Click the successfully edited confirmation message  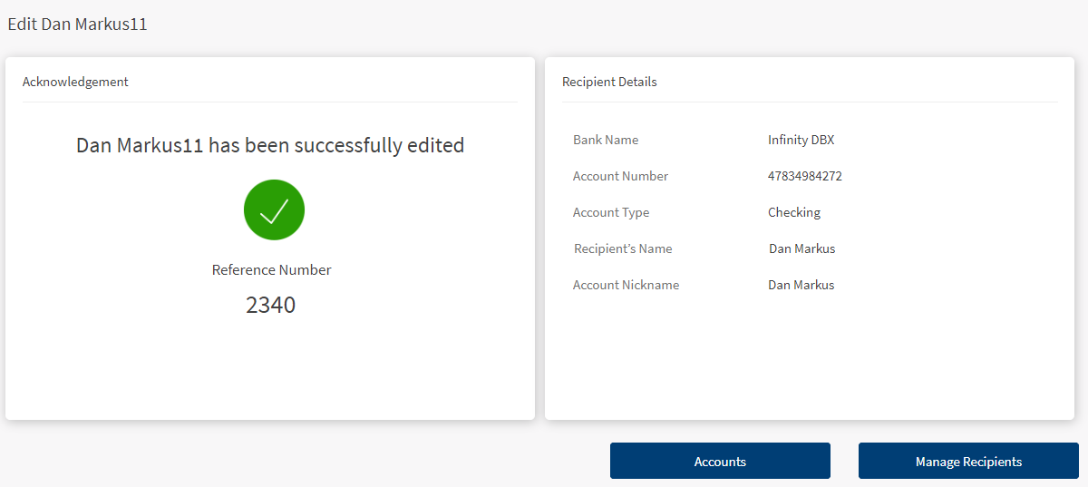point(270,145)
